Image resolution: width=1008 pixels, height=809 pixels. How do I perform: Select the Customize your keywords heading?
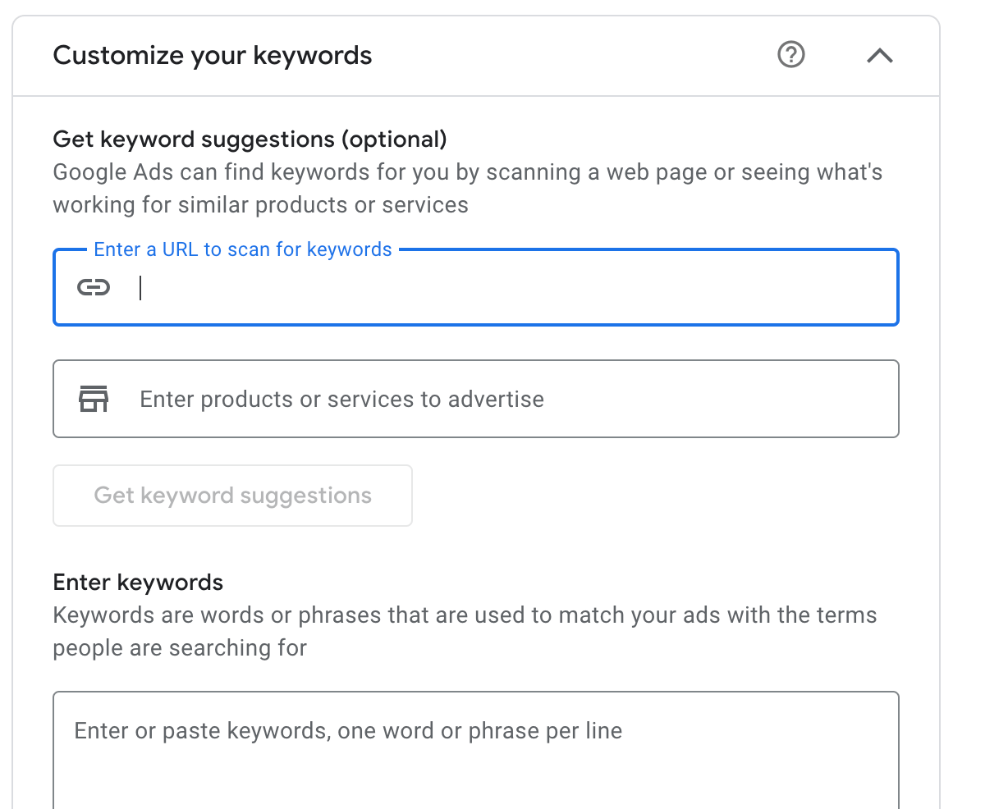[x=213, y=56]
